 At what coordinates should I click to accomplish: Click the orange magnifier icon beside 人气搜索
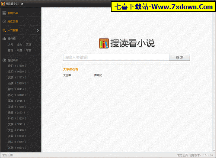[x=4, y=30]
